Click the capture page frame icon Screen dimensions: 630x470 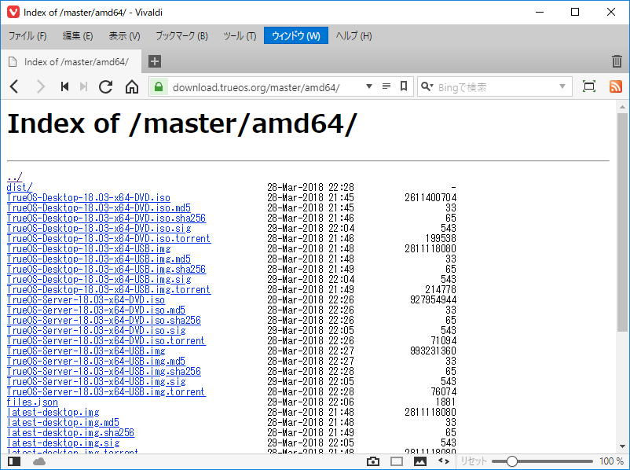tap(589, 86)
